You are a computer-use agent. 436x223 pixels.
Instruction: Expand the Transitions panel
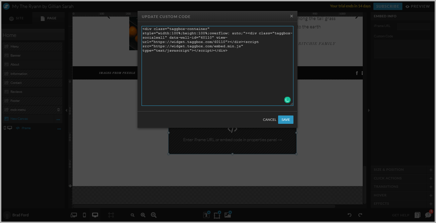point(431,186)
